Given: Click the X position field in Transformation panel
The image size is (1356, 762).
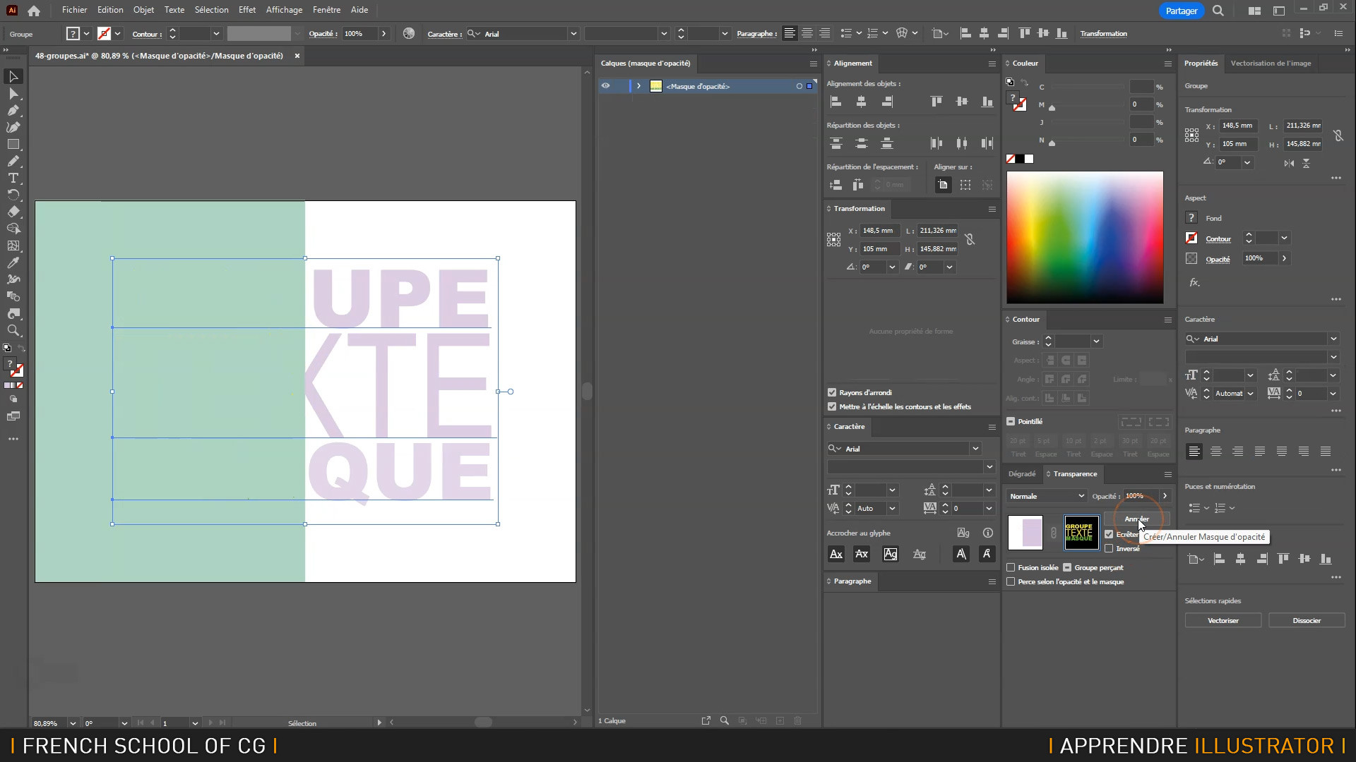Looking at the screenshot, I should [880, 231].
